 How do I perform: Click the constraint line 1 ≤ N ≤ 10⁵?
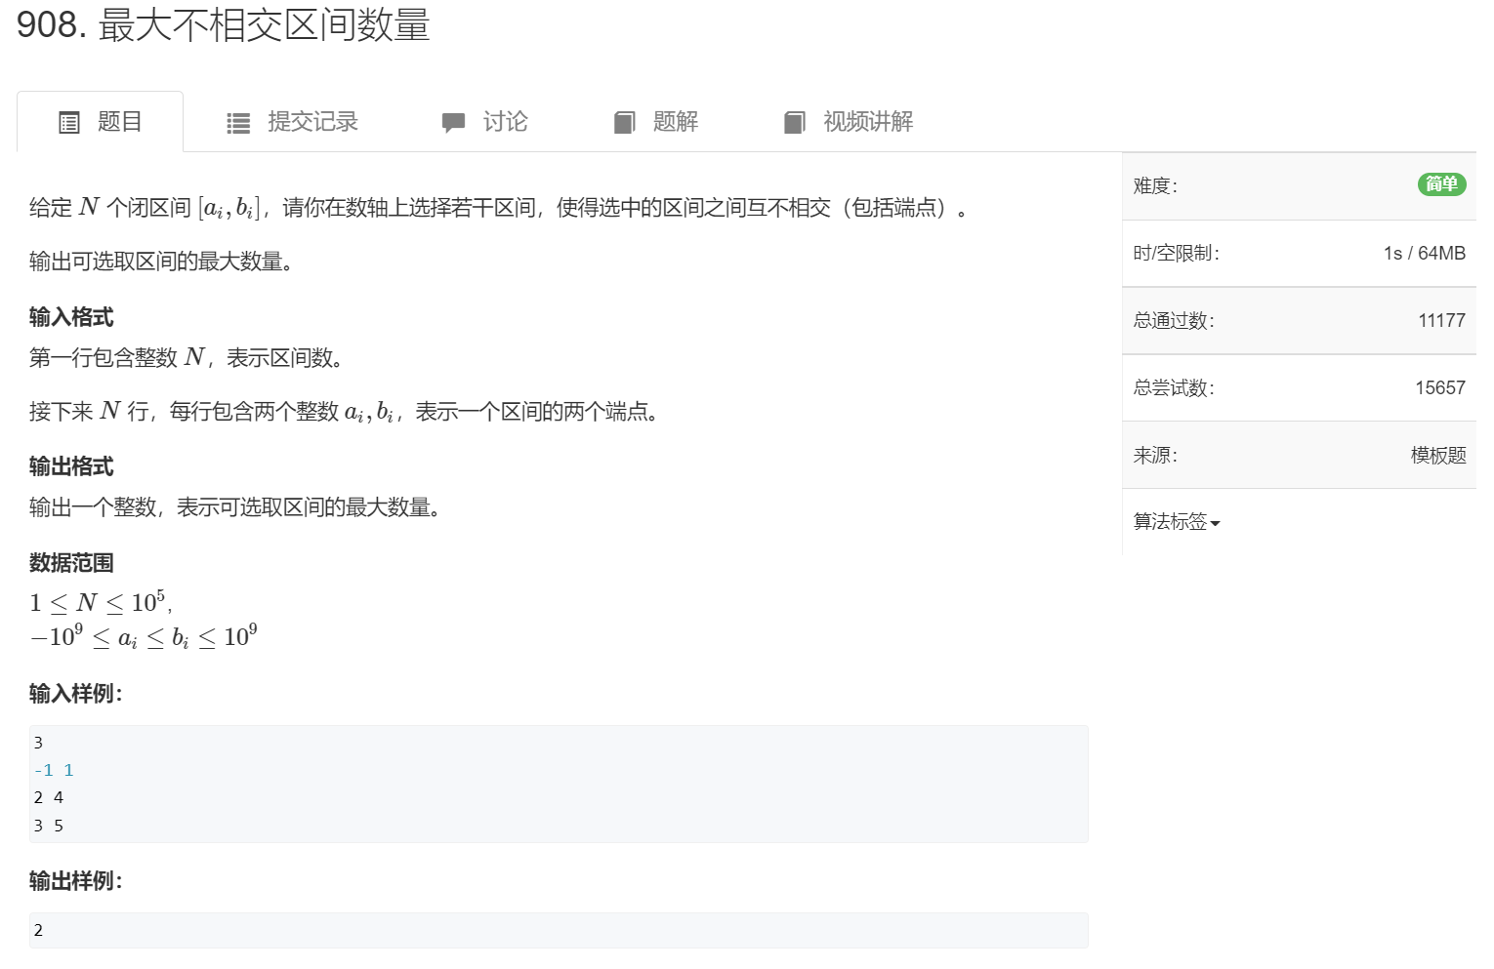(101, 602)
